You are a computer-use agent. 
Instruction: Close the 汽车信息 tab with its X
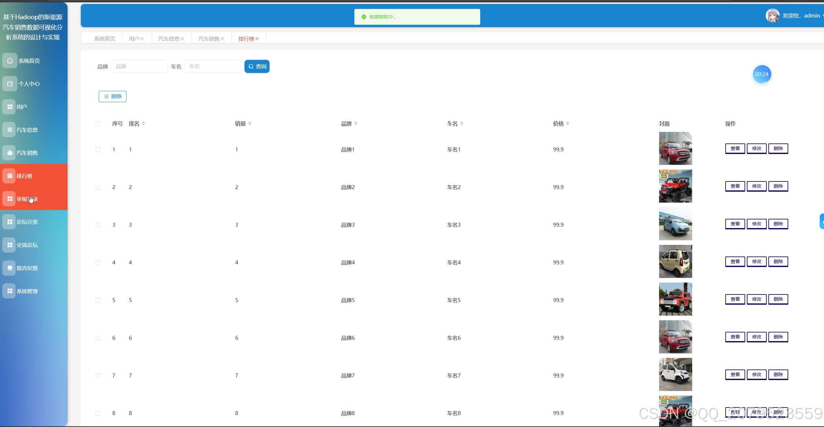click(x=182, y=39)
